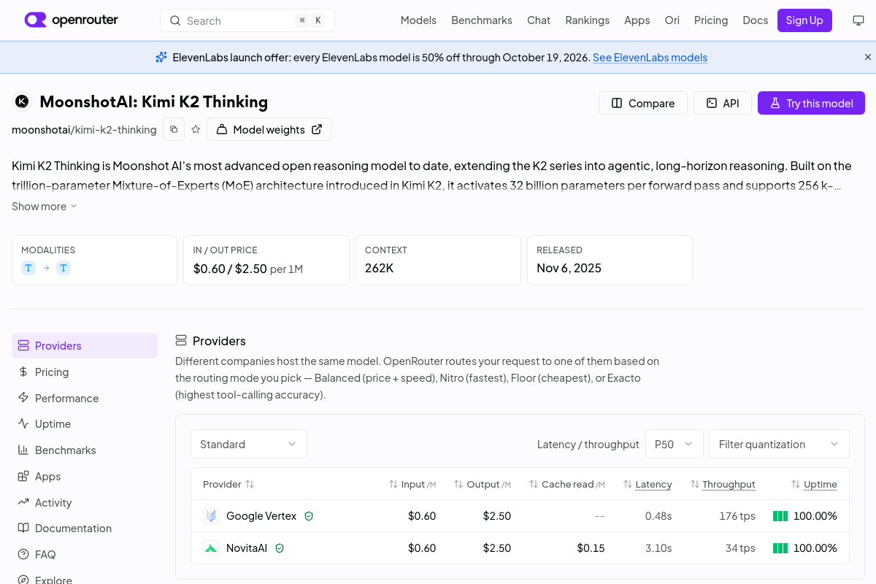The width and height of the screenshot is (876, 584).
Task: Select the Providers sidebar section
Action: click(x=85, y=346)
